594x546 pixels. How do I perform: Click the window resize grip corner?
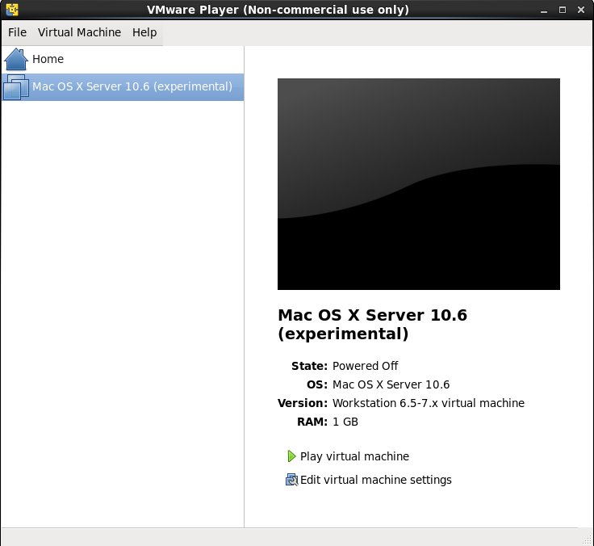coord(588,540)
